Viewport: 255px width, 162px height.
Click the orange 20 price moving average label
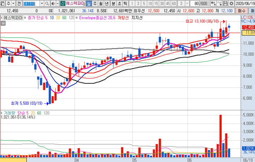(x=58, y=18)
